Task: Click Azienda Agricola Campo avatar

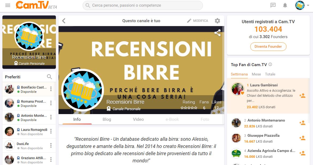Action: point(236,153)
